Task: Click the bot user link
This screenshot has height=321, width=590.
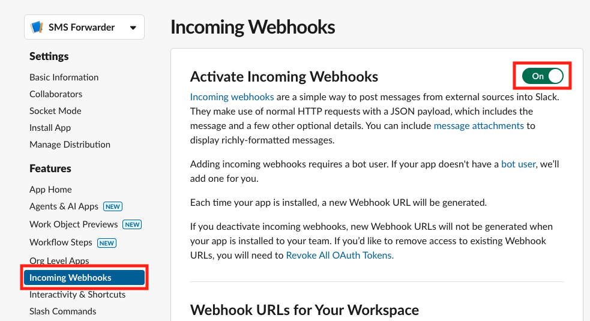Action: click(x=518, y=164)
